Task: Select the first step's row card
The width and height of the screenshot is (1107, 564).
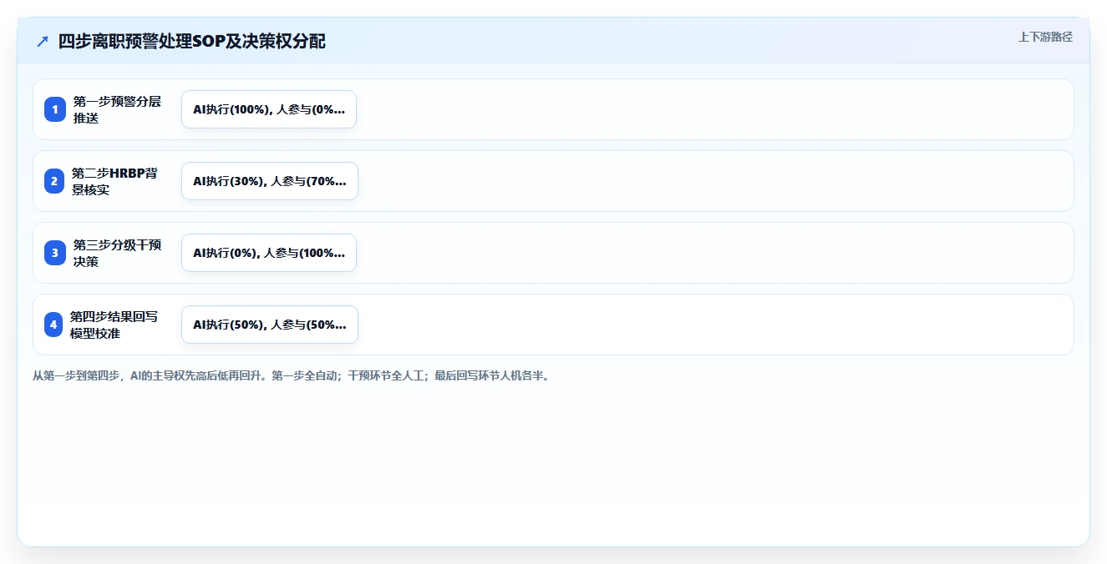Action: point(553,109)
